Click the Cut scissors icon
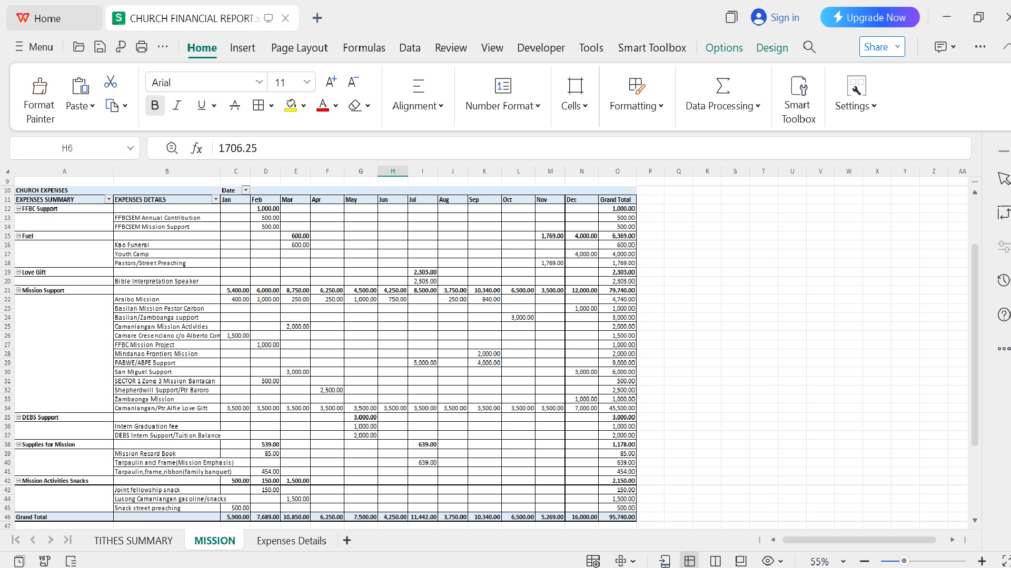The image size is (1011, 568). [111, 82]
